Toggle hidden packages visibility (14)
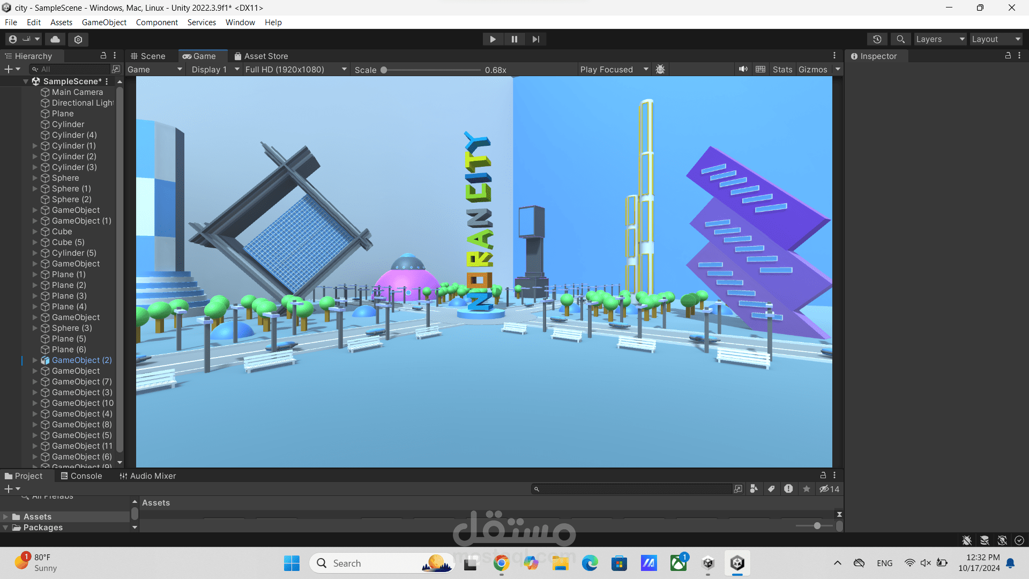The height and width of the screenshot is (579, 1029). (x=829, y=489)
